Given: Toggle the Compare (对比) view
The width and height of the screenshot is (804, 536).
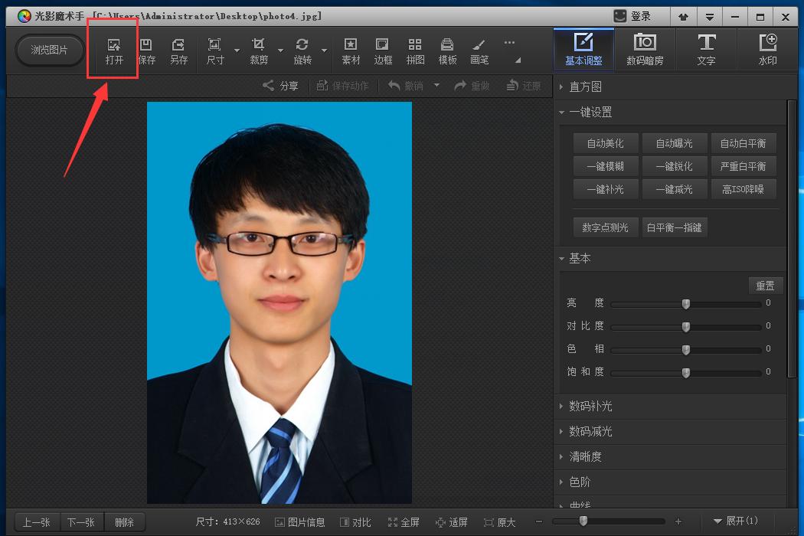Looking at the screenshot, I should (x=355, y=522).
